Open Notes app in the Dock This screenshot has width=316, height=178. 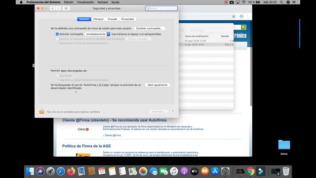tap(112, 172)
